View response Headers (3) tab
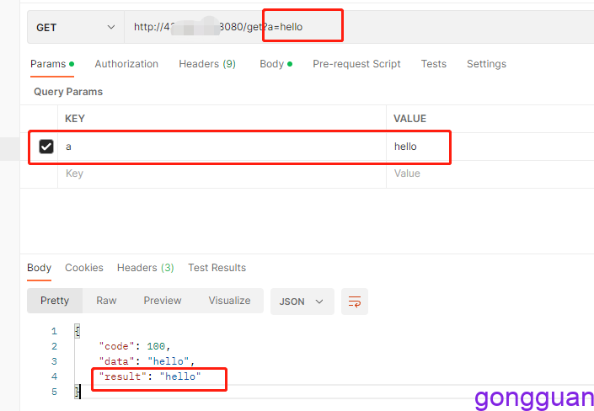Image resolution: width=594 pixels, height=411 pixels. (145, 268)
